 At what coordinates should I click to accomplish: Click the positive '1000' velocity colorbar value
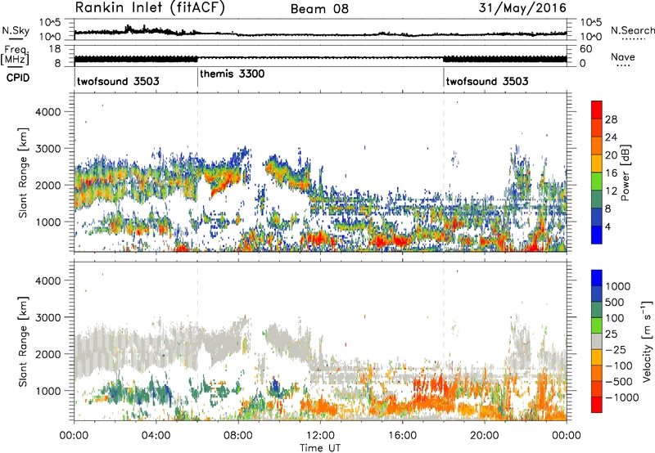click(617, 286)
